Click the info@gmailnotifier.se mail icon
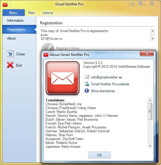This screenshot has height=165, width=161. coord(87,77)
